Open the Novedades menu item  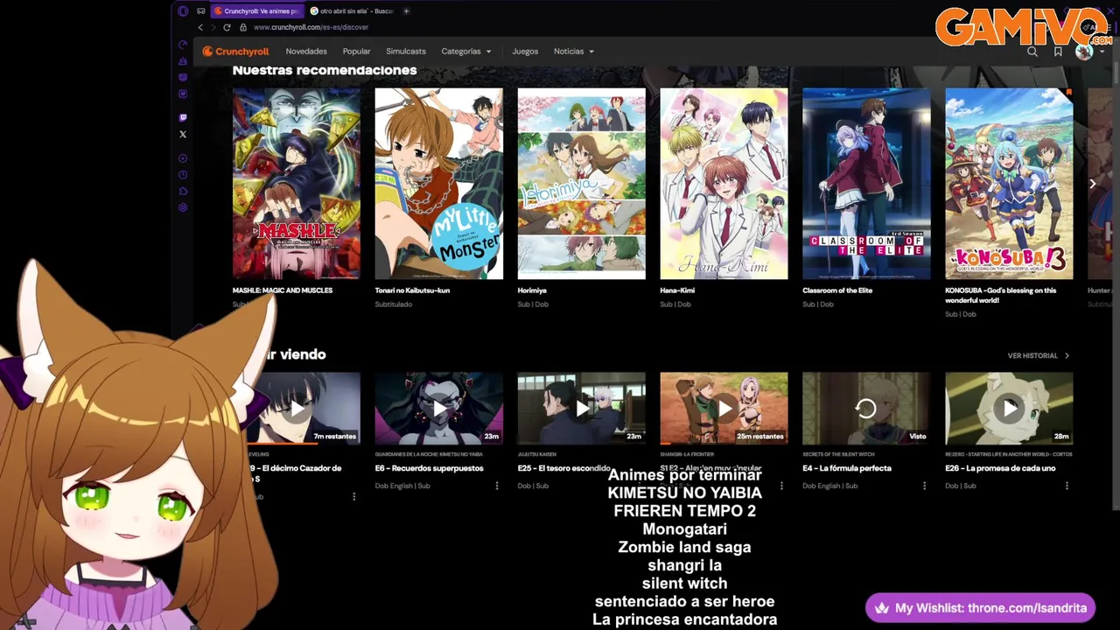(x=306, y=52)
